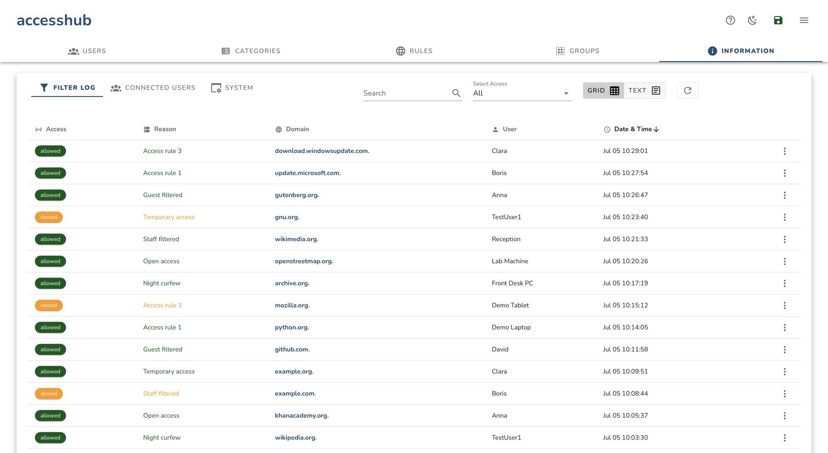Click user 'Lab Machine' cell
The height and width of the screenshot is (453, 828).
pos(510,261)
